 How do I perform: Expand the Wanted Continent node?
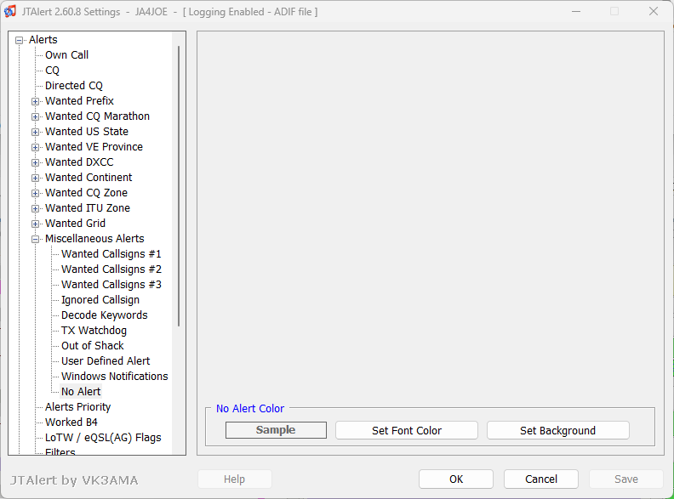[35, 178]
